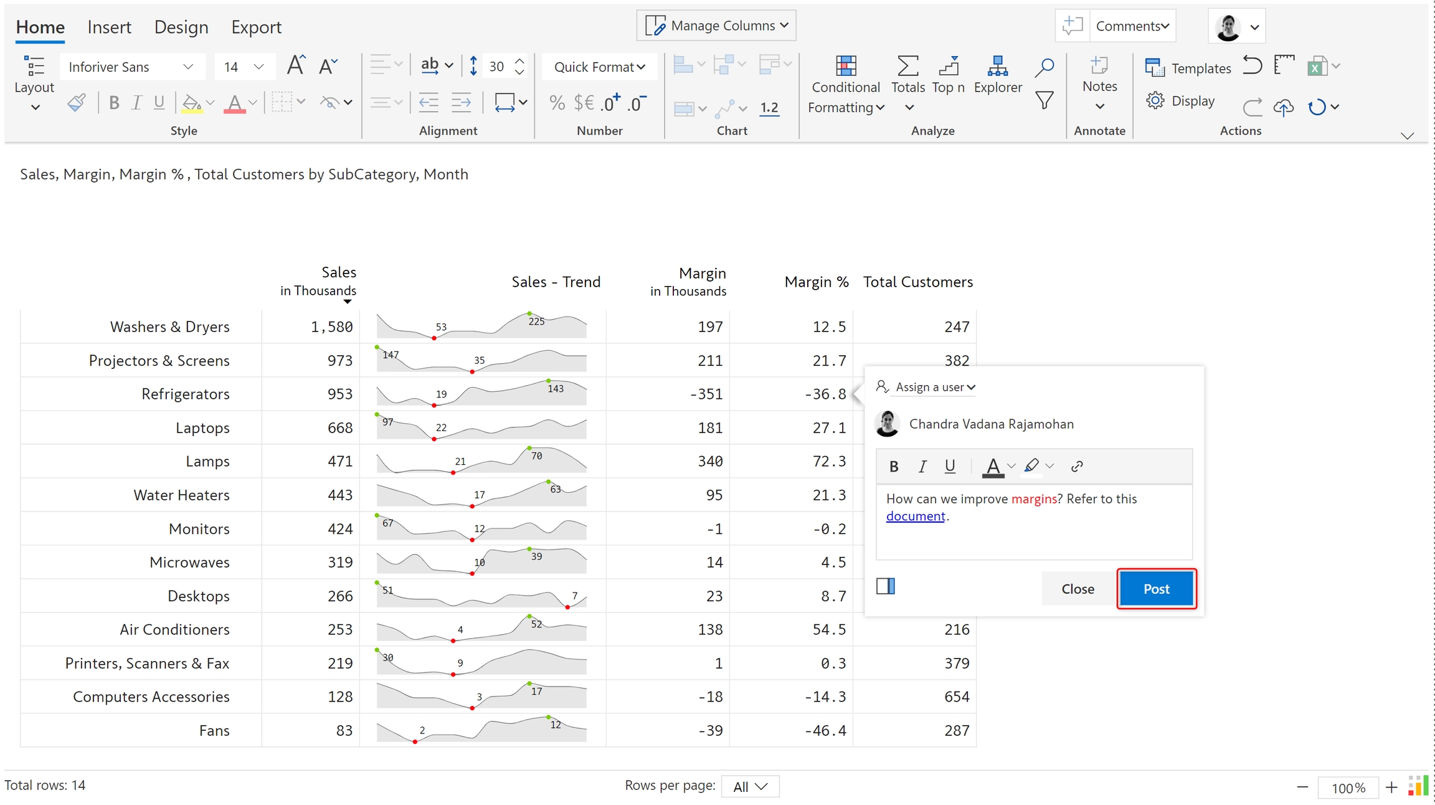Open the Export tab
This screenshot has height=805, width=1435.
(256, 27)
